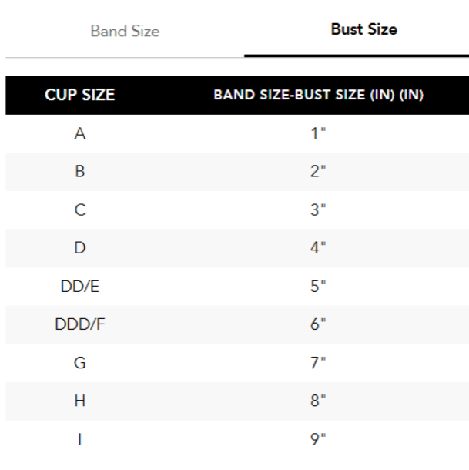Select the DDD/F cup size cell

[79, 325]
